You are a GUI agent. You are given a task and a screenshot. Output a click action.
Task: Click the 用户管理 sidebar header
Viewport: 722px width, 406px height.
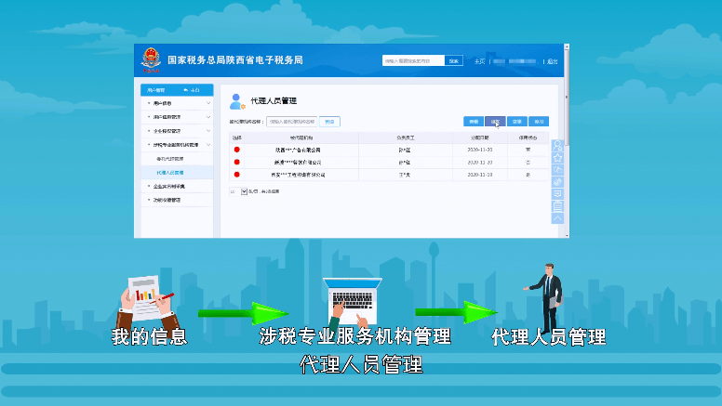[x=177, y=90]
